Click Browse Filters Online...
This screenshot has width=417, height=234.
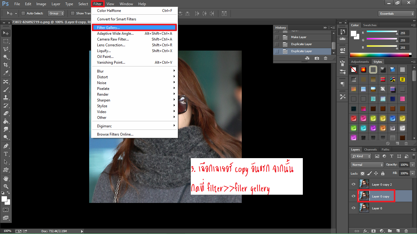pos(134,134)
